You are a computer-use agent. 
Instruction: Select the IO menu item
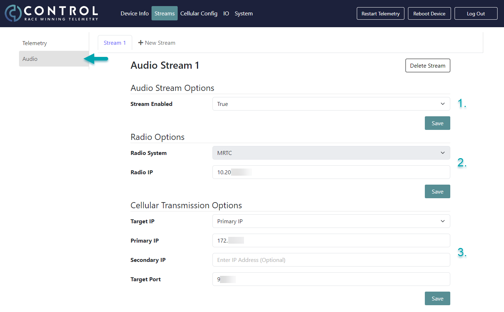226,13
